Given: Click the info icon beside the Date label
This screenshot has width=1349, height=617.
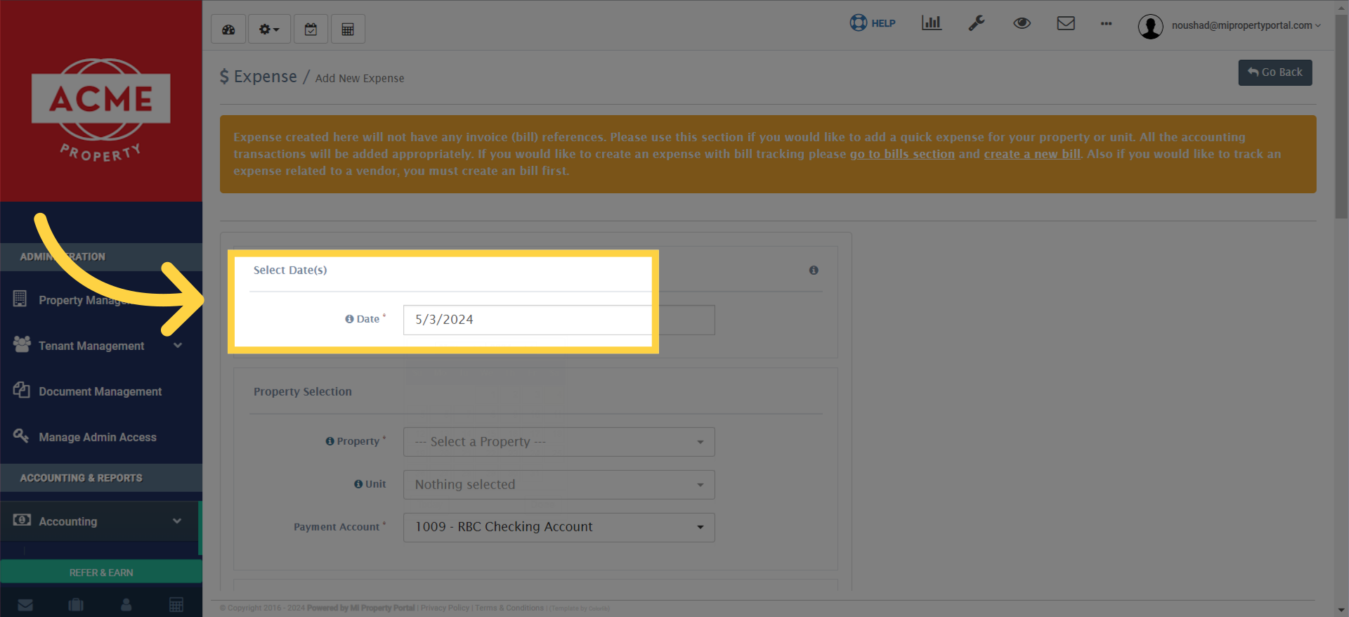Looking at the screenshot, I should [349, 319].
